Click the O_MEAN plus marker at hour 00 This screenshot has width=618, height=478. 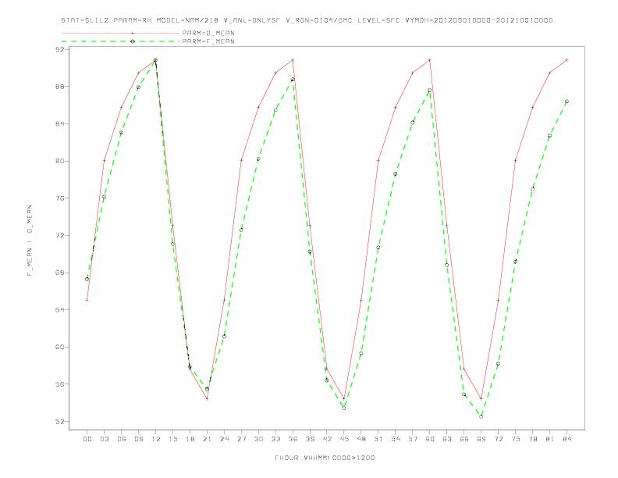(87, 300)
